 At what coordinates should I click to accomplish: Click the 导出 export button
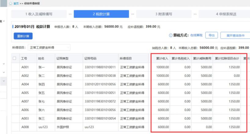click(x=211, y=35)
